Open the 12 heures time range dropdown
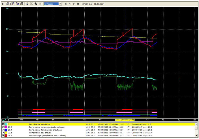Viewport: 199px width, 139px height. [60, 4]
